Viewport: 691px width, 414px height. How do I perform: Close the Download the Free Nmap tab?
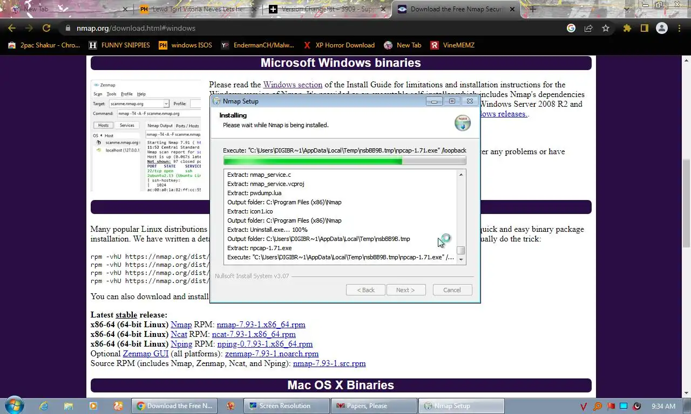click(513, 9)
